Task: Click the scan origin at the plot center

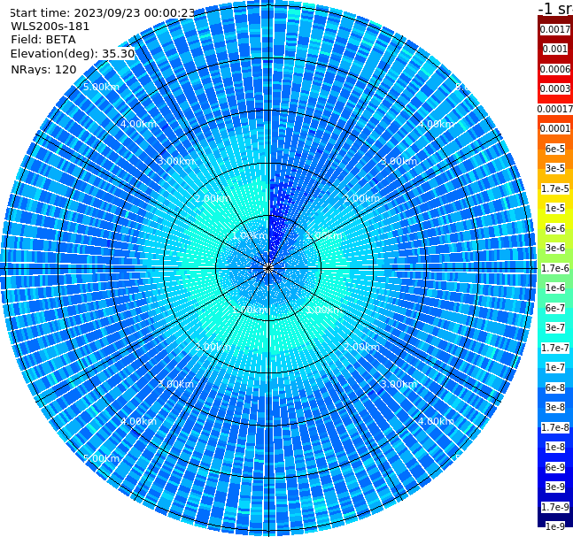Action: coord(268,268)
